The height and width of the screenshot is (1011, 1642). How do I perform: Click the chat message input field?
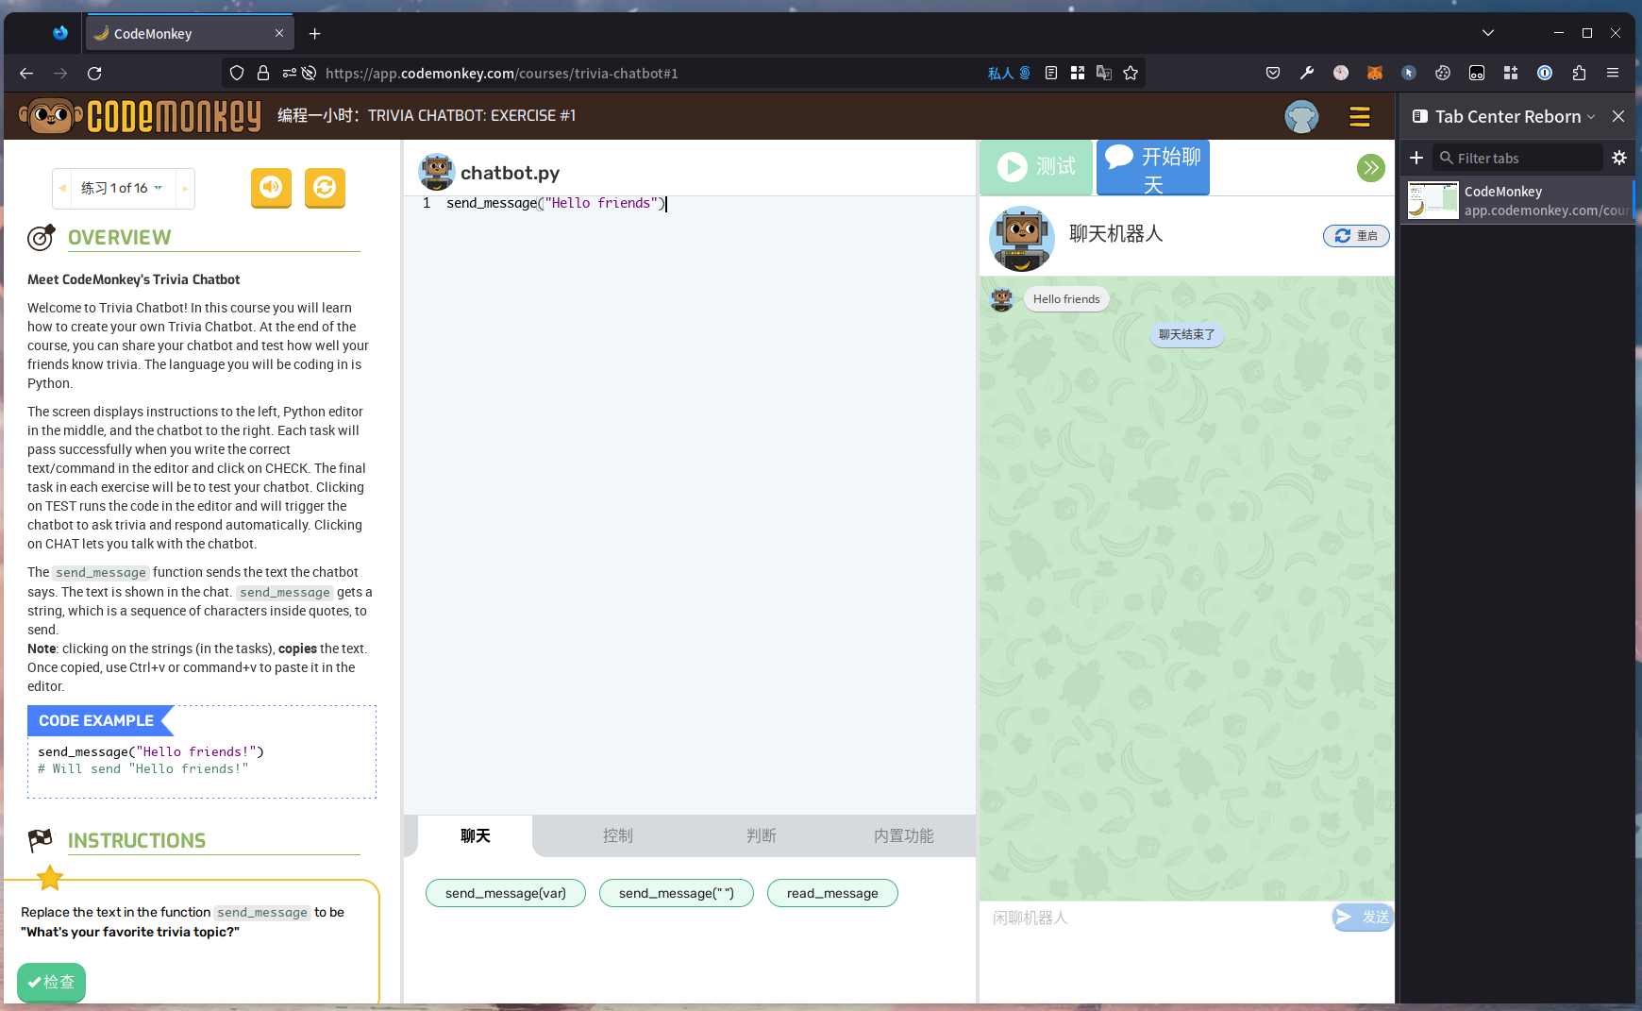pyautogui.click(x=1156, y=918)
